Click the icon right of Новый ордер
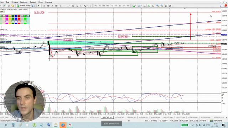228x128 pixels. coord(33,6)
